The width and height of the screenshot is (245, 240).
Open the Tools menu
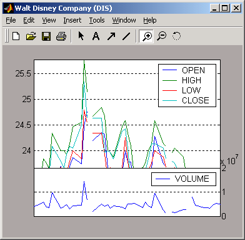tap(97, 20)
